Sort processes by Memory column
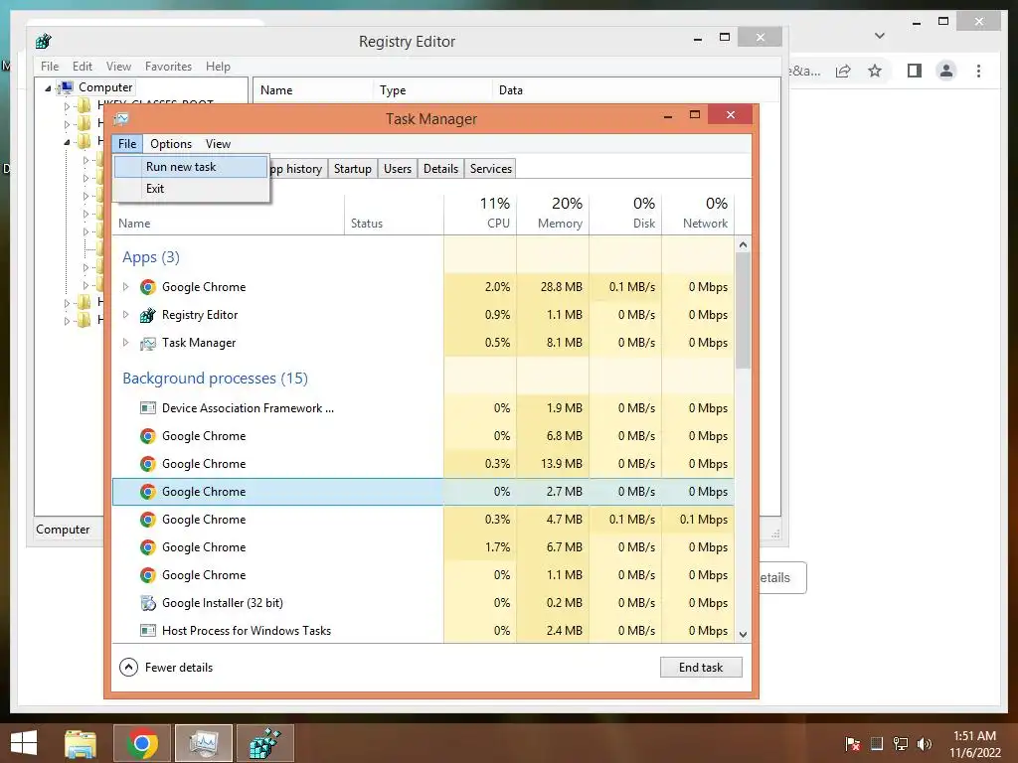 pyautogui.click(x=553, y=215)
